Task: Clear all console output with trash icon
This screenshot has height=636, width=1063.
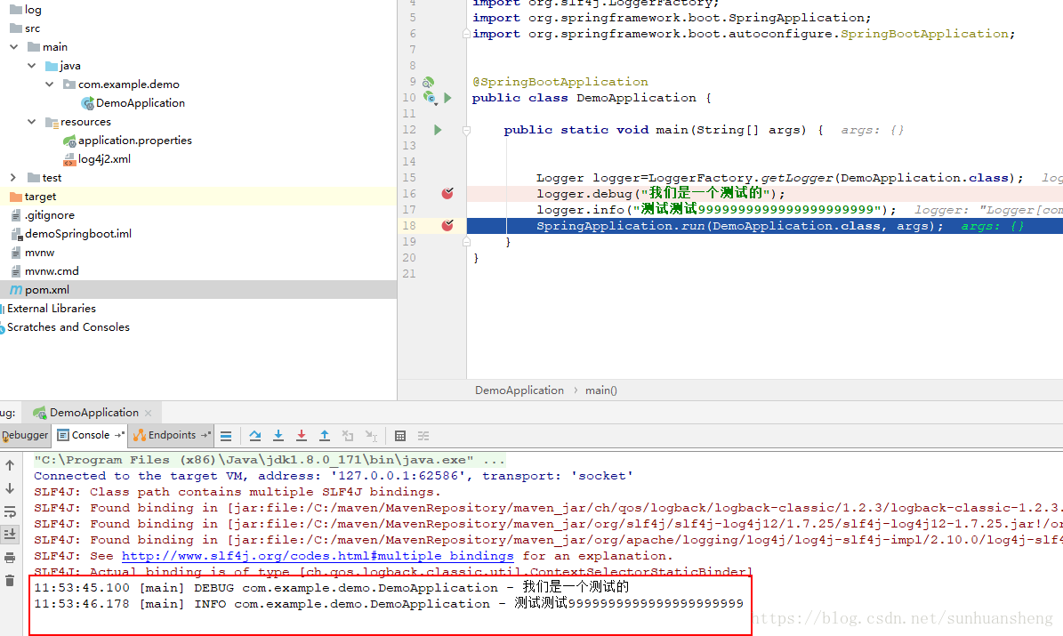Action: [10, 580]
